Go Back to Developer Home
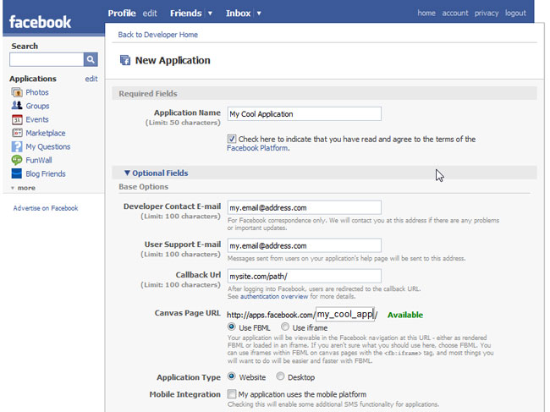Viewport: 550px width, 412px height. pyautogui.click(x=158, y=35)
